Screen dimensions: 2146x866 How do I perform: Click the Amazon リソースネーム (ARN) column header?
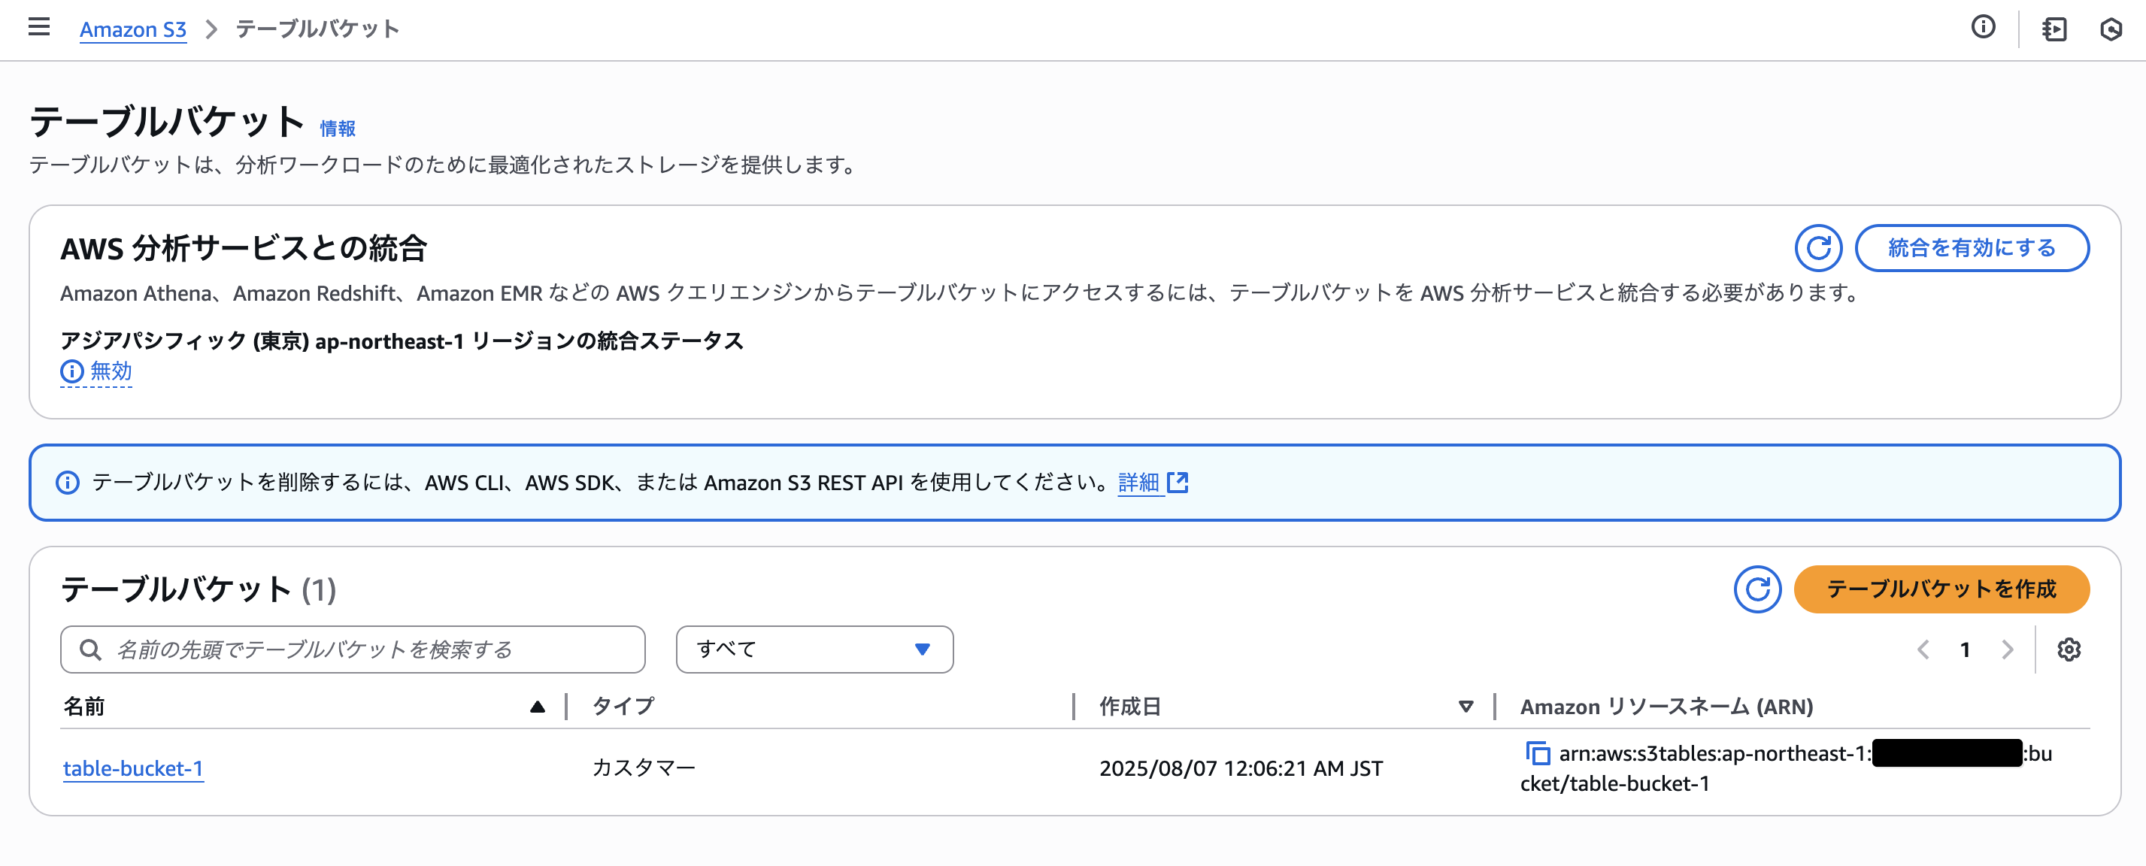[x=1666, y=706]
